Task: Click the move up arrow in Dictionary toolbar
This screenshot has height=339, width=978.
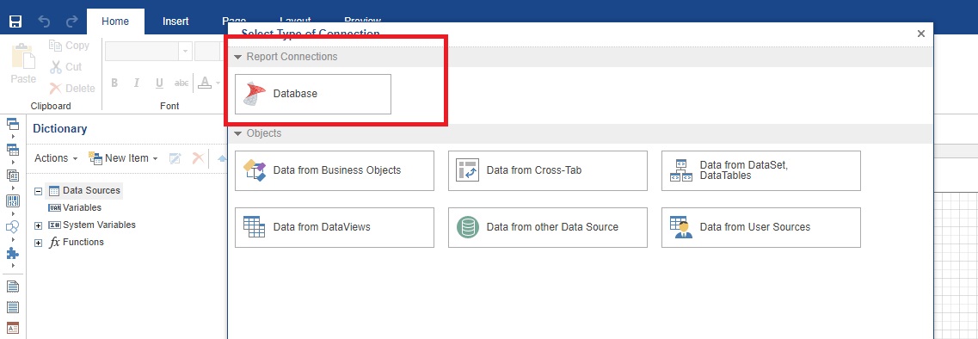Action: 221,158
